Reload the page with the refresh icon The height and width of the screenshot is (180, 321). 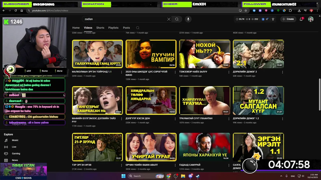(16, 10)
